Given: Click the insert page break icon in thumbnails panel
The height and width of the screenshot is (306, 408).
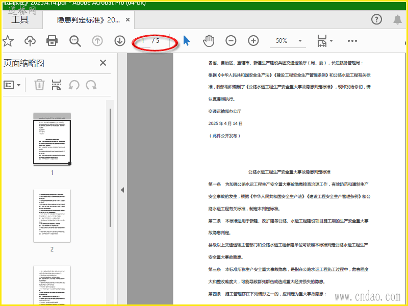Looking at the screenshot, I should [x=56, y=85].
